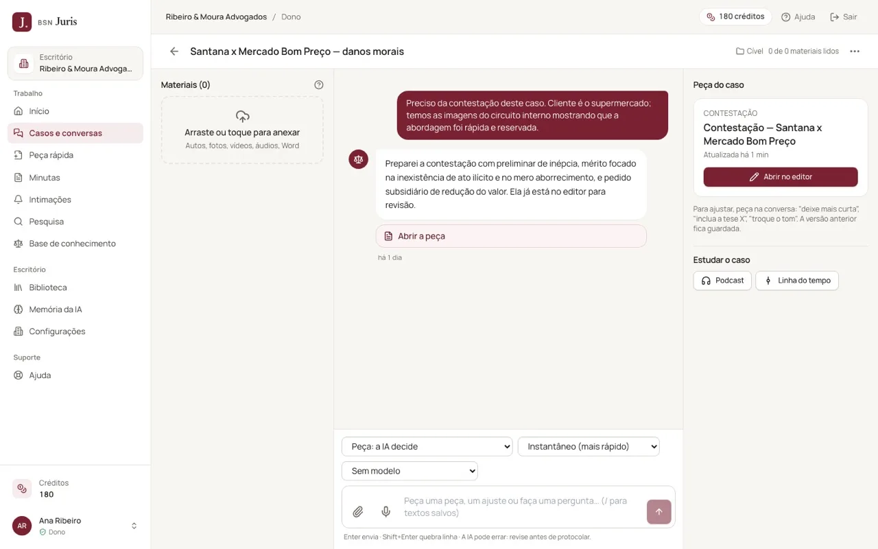Open the 180 créditos badge in the header
The height and width of the screenshot is (549, 878).
[x=735, y=16]
